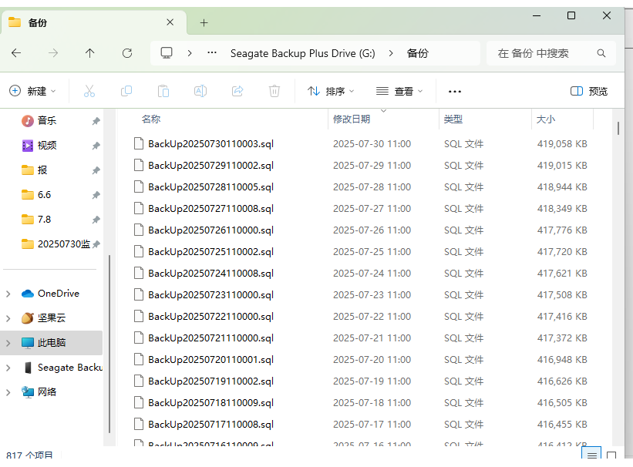
Task: Expand the OneDrive tree node
Action: pyautogui.click(x=8, y=294)
